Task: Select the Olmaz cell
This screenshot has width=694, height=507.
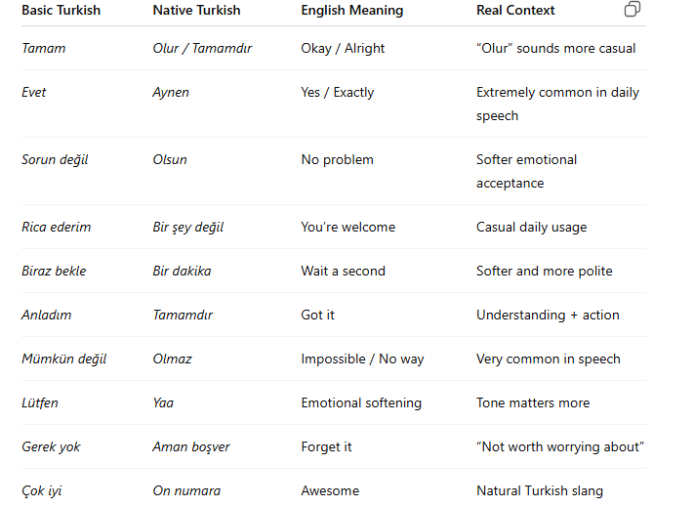Action: pos(172,359)
